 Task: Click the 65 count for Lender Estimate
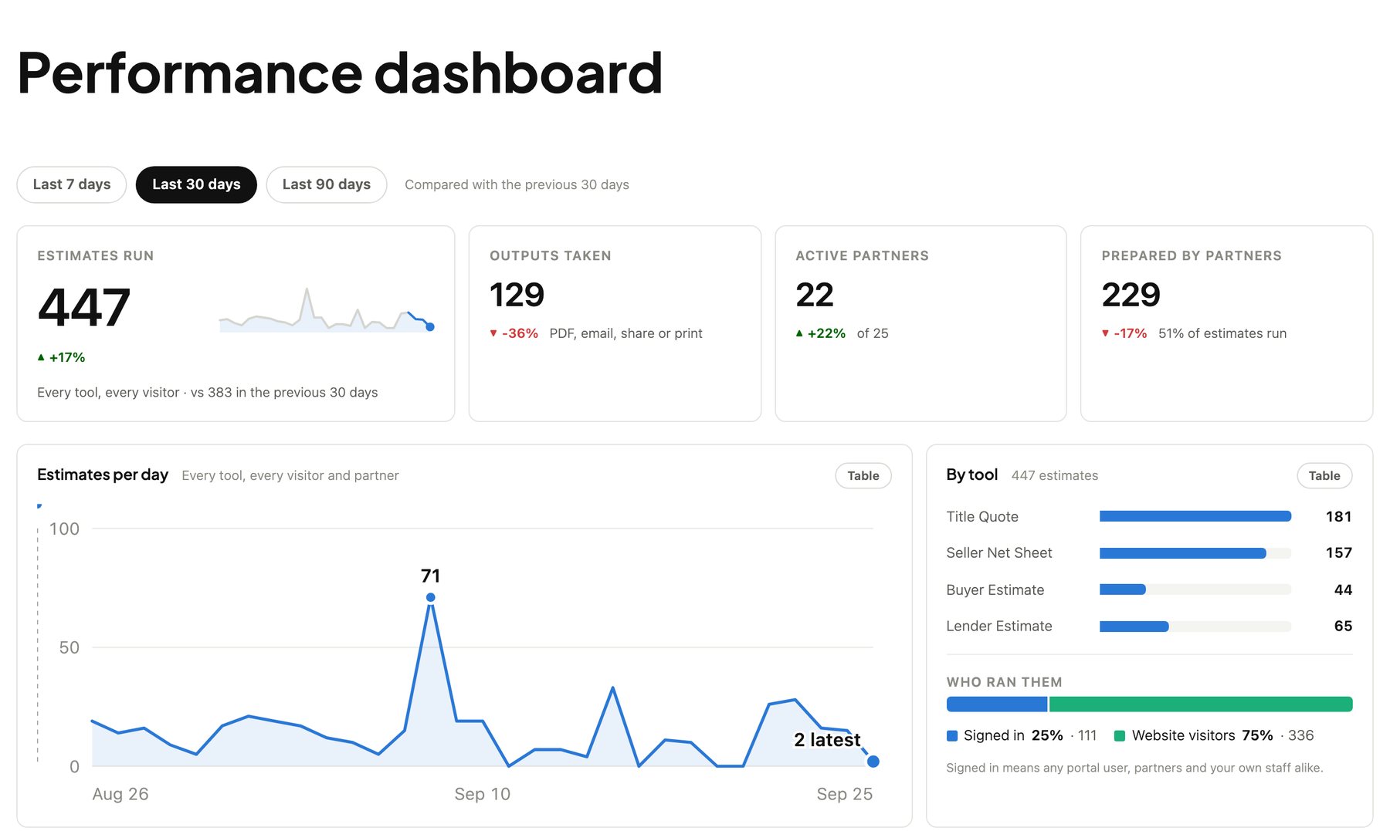pyautogui.click(x=1344, y=627)
